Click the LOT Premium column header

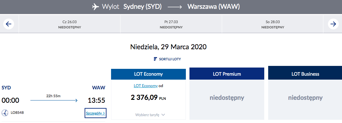pyautogui.click(x=227, y=74)
